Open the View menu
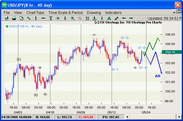 coord(18,12)
